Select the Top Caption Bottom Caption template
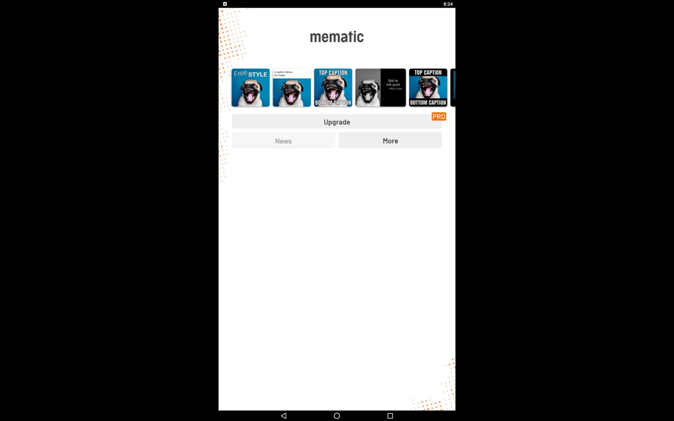Image resolution: width=674 pixels, height=421 pixels. pos(333,87)
